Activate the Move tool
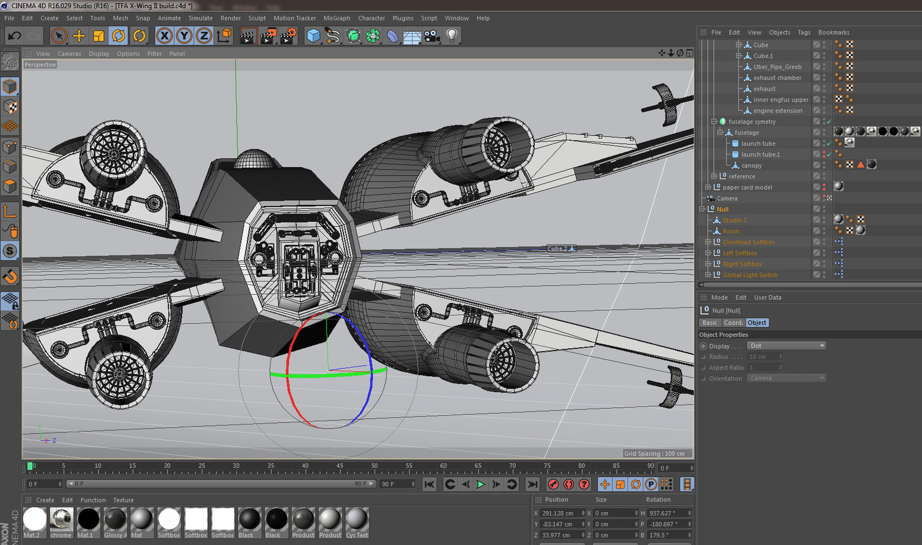The height and width of the screenshot is (545, 922). pyautogui.click(x=79, y=36)
